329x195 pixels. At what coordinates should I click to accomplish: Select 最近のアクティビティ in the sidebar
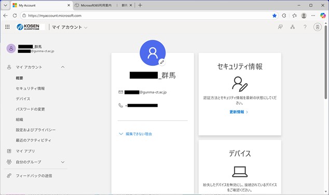[33, 140]
